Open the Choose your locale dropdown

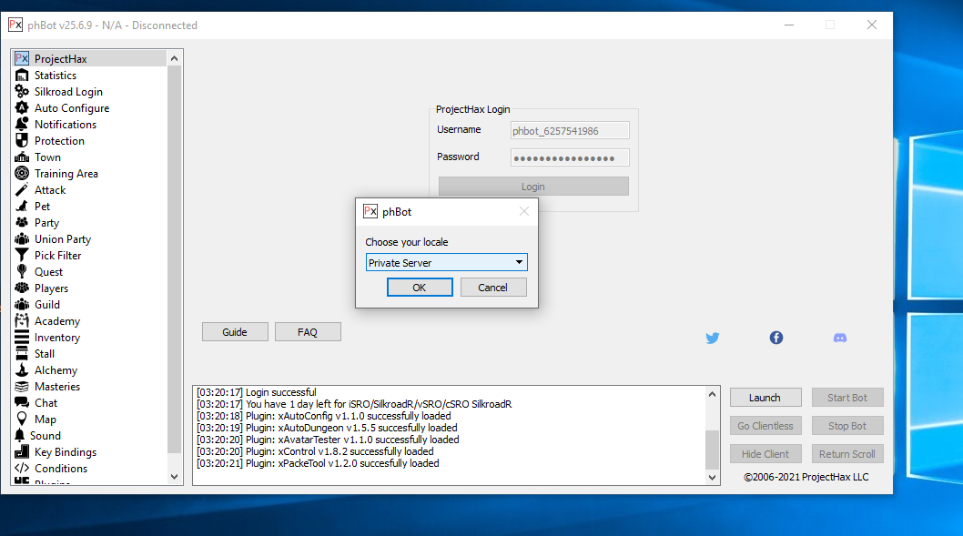pos(446,263)
